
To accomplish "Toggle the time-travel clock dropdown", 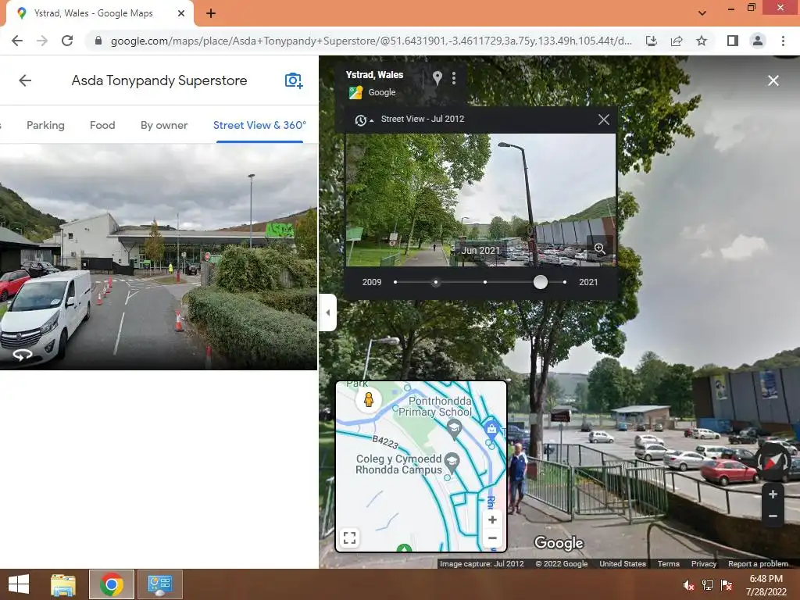I will [364, 120].
